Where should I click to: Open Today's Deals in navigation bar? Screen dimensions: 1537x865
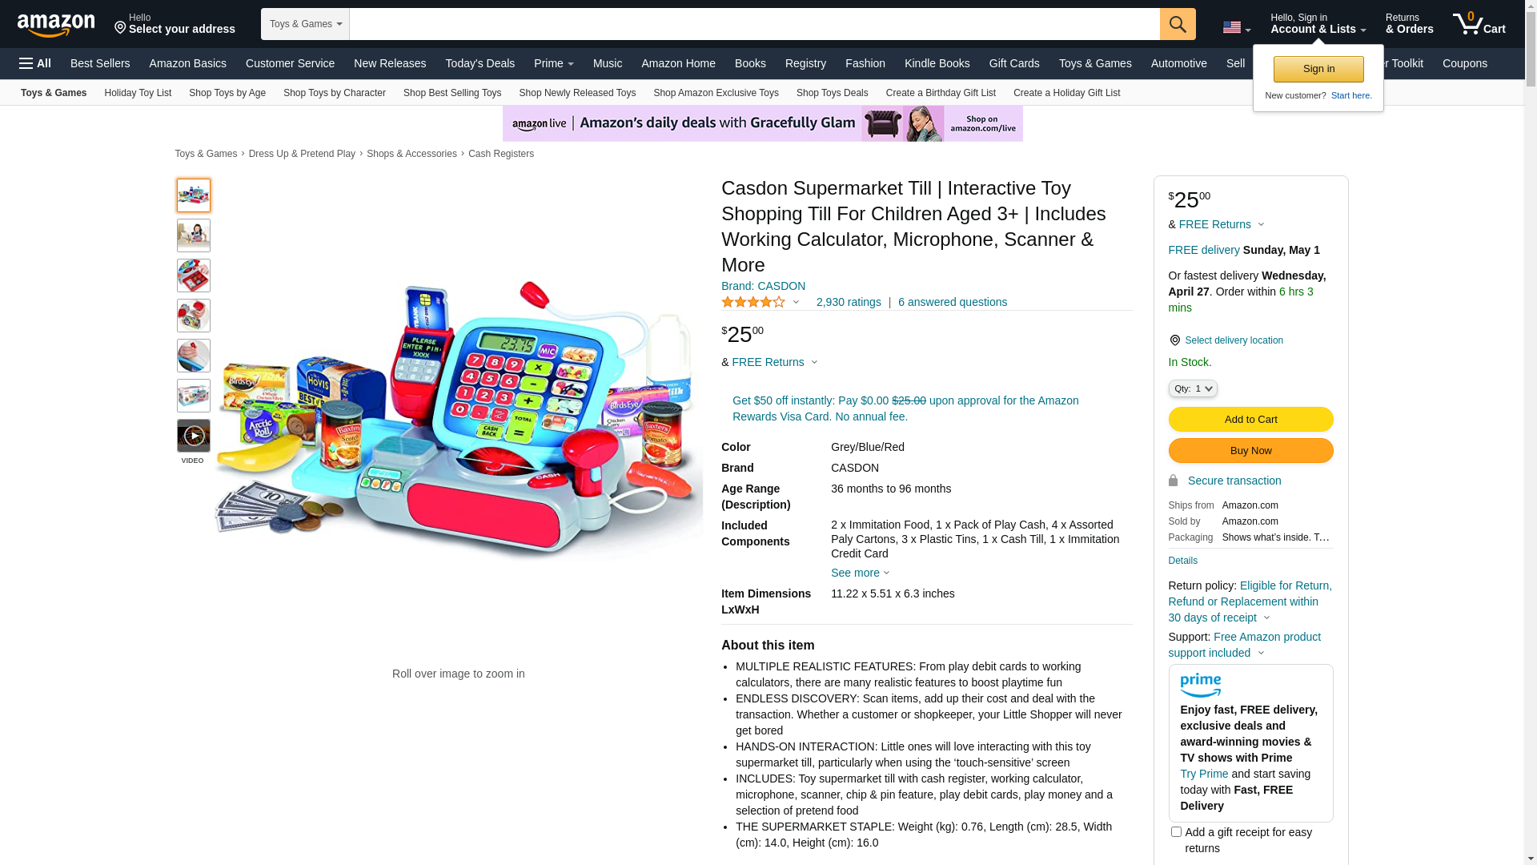pyautogui.click(x=480, y=63)
